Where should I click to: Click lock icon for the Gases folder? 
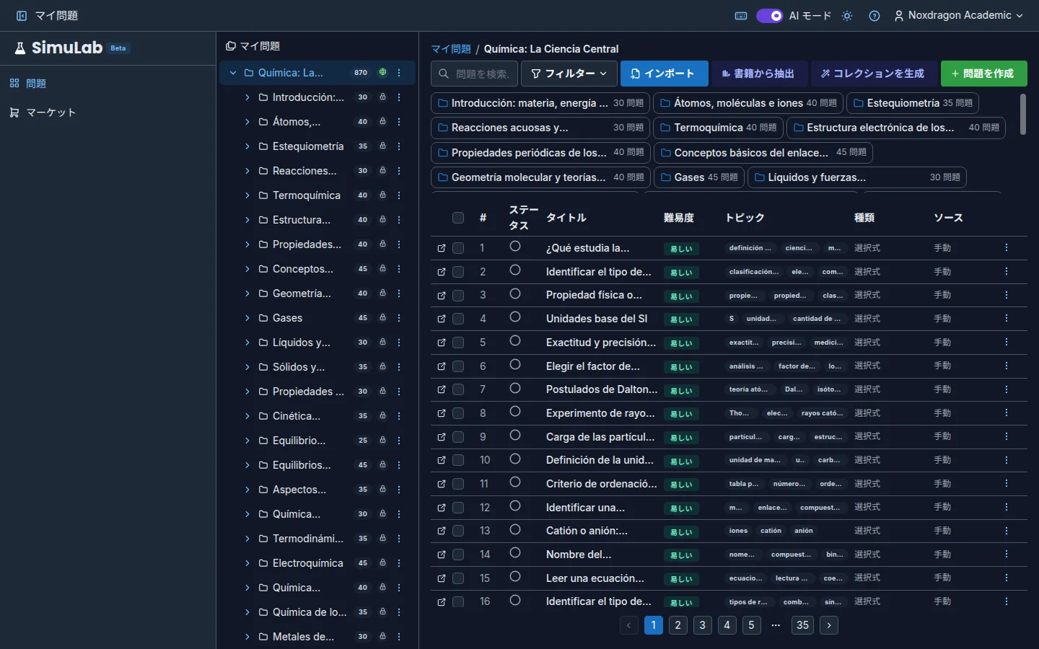tap(382, 318)
